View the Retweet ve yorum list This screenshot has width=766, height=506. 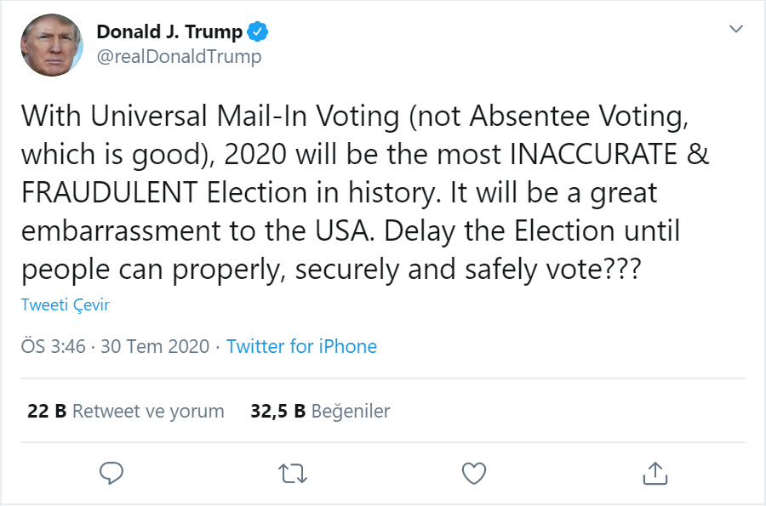click(x=148, y=412)
